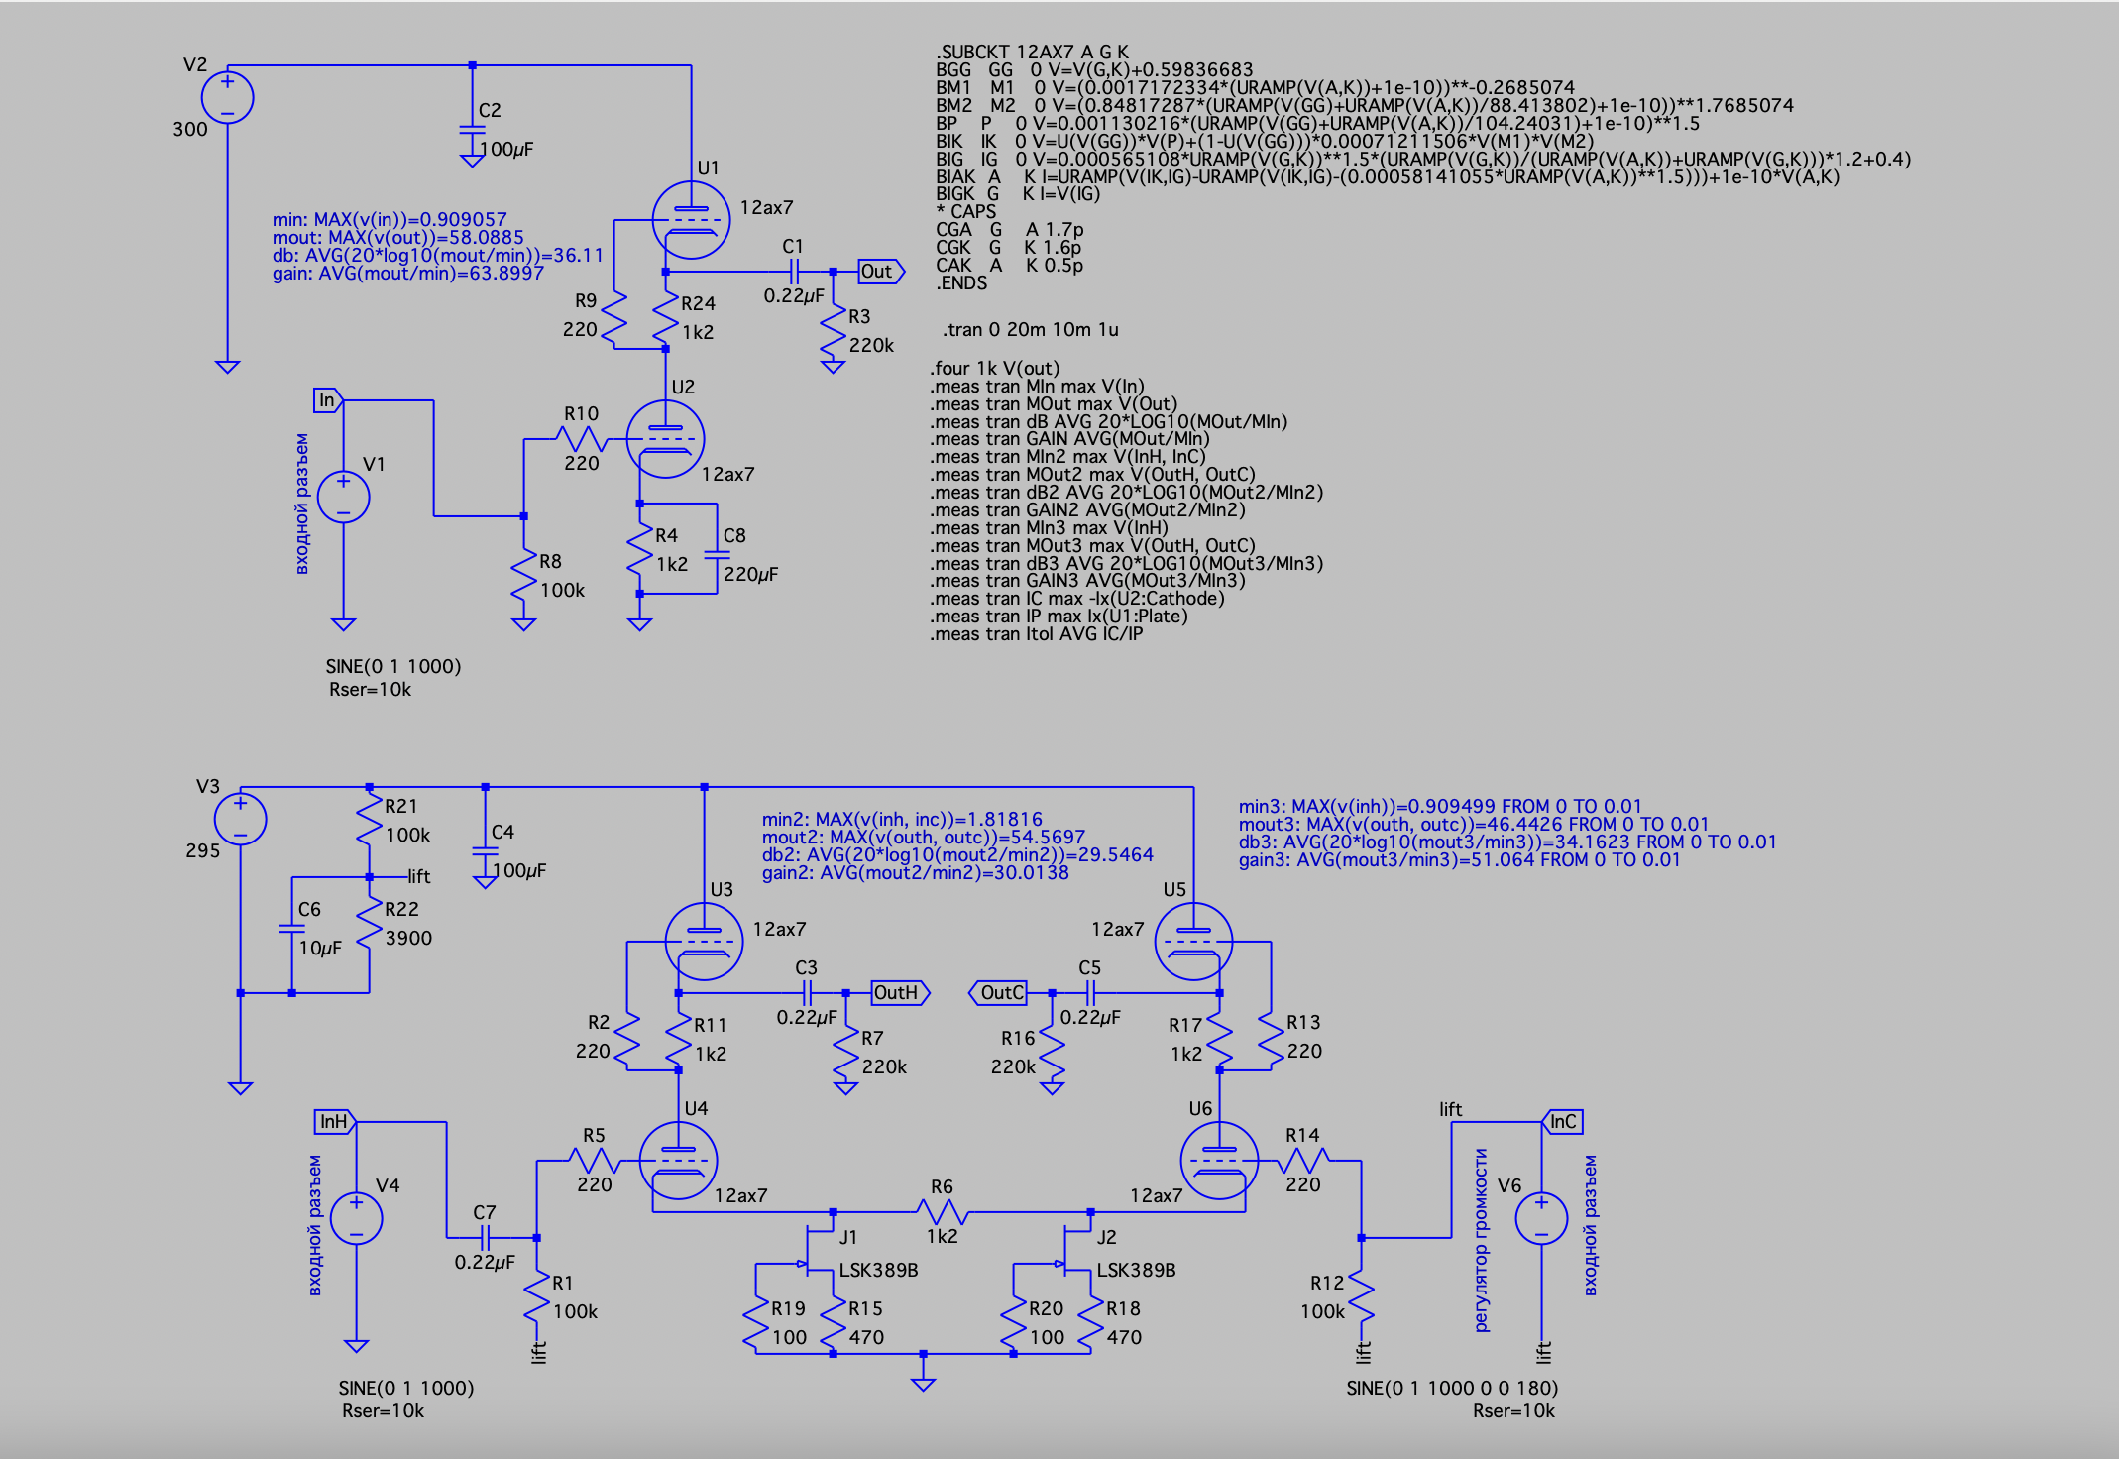Click the V2 300V voltage source symbol
Image resolution: width=2119 pixels, height=1459 pixels.
coord(227,98)
